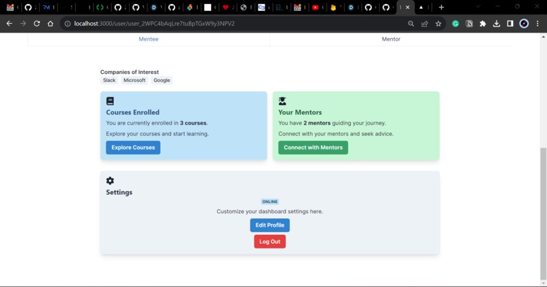Open the Chrome profile avatar menu
The width and height of the screenshot is (547, 287).
point(524,24)
